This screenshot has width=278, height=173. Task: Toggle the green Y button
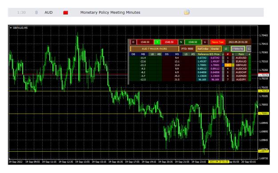[x=157, y=42]
